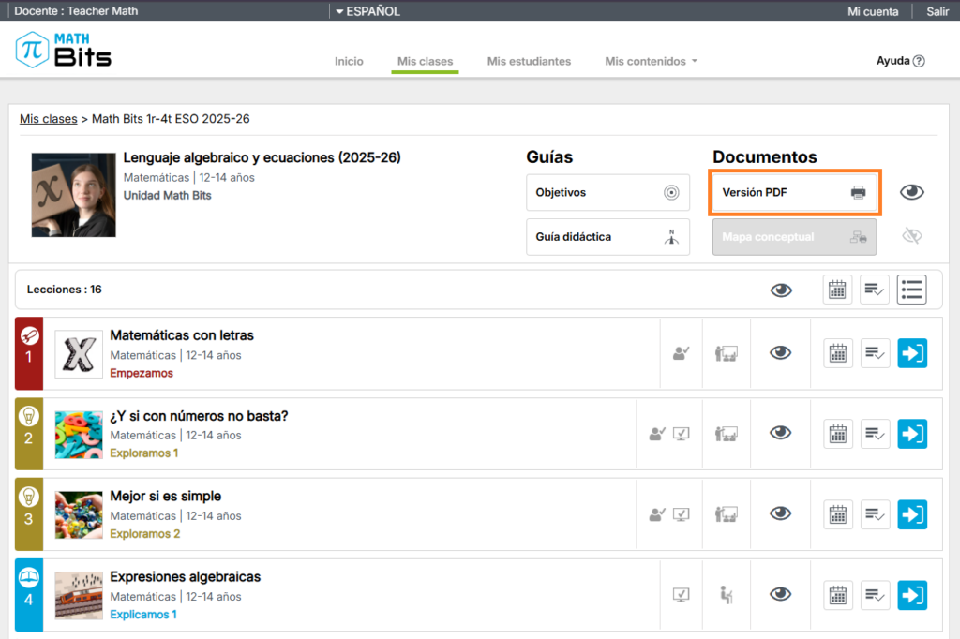Click the presentation mode icon for Matemáticas con letras
960x639 pixels.
(x=727, y=352)
